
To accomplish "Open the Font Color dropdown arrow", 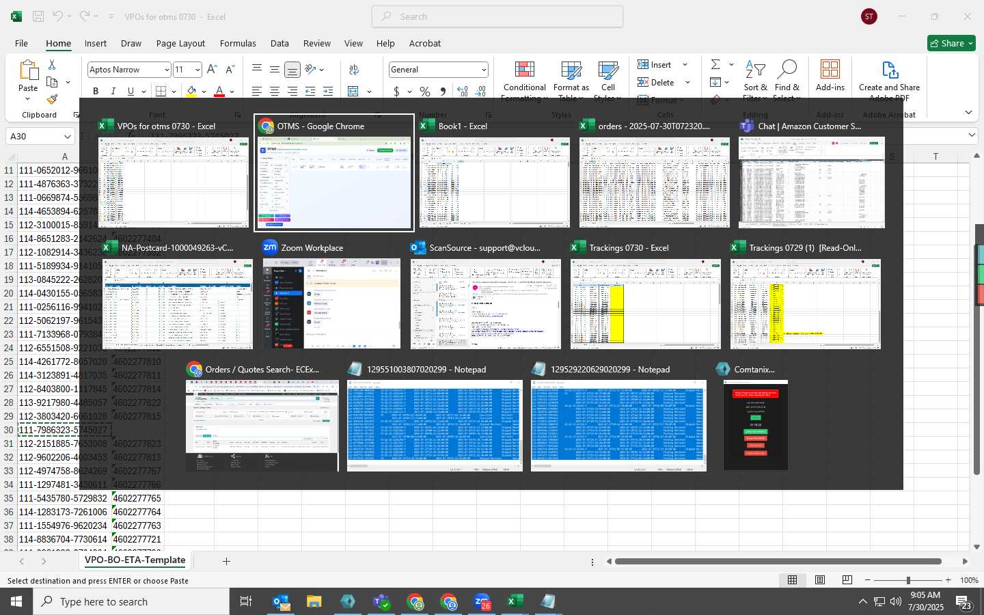I will coord(232,92).
